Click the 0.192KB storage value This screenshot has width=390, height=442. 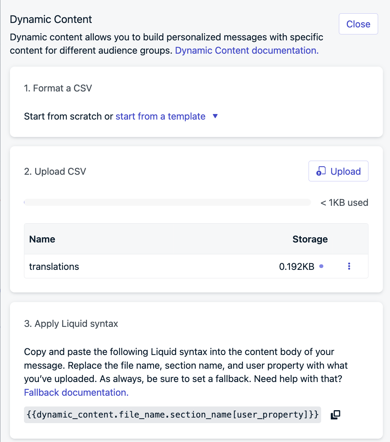[x=296, y=267]
